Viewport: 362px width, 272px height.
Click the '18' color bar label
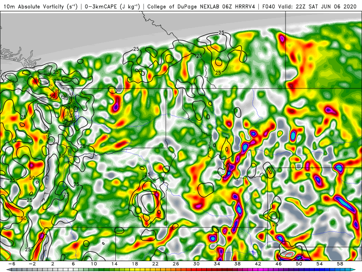[135, 264]
